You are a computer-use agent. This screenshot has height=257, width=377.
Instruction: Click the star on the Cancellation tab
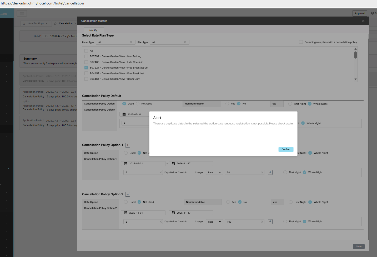pos(55,23)
